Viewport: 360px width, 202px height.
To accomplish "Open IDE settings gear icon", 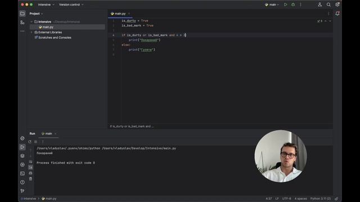I will pyautogui.click(x=337, y=4).
